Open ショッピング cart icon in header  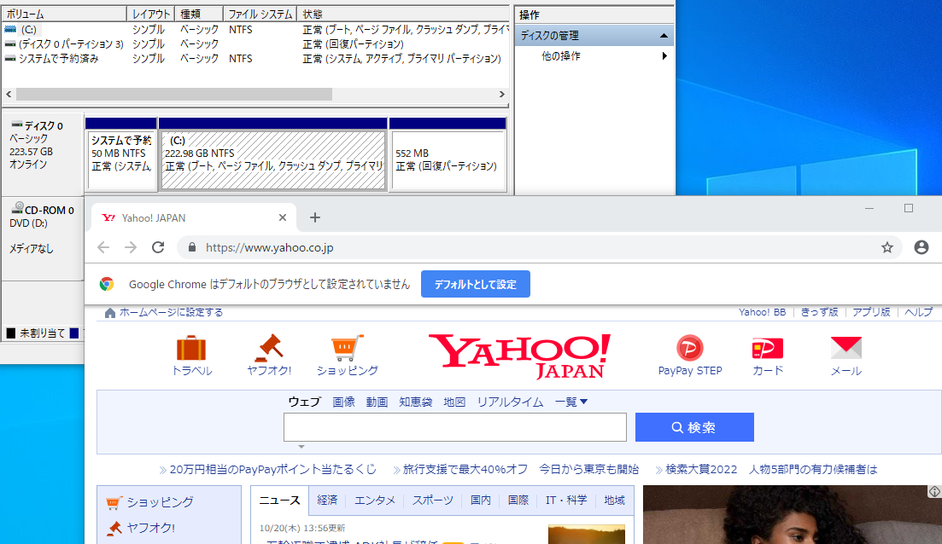[347, 348]
